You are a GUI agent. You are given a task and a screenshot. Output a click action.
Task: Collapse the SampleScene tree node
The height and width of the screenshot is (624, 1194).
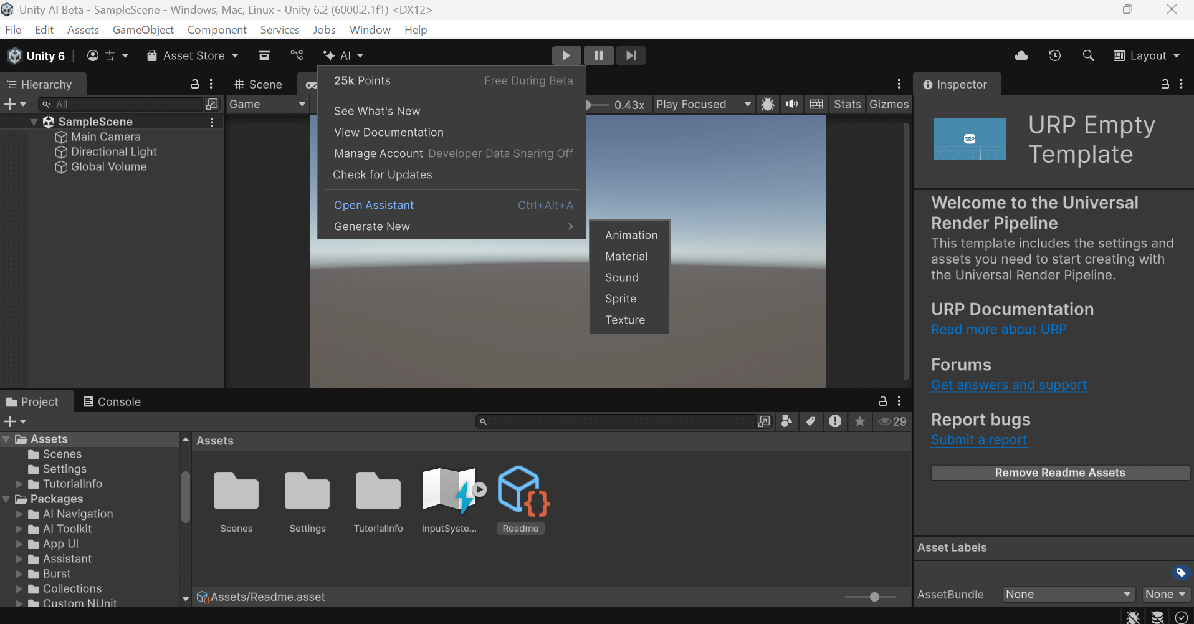point(34,122)
